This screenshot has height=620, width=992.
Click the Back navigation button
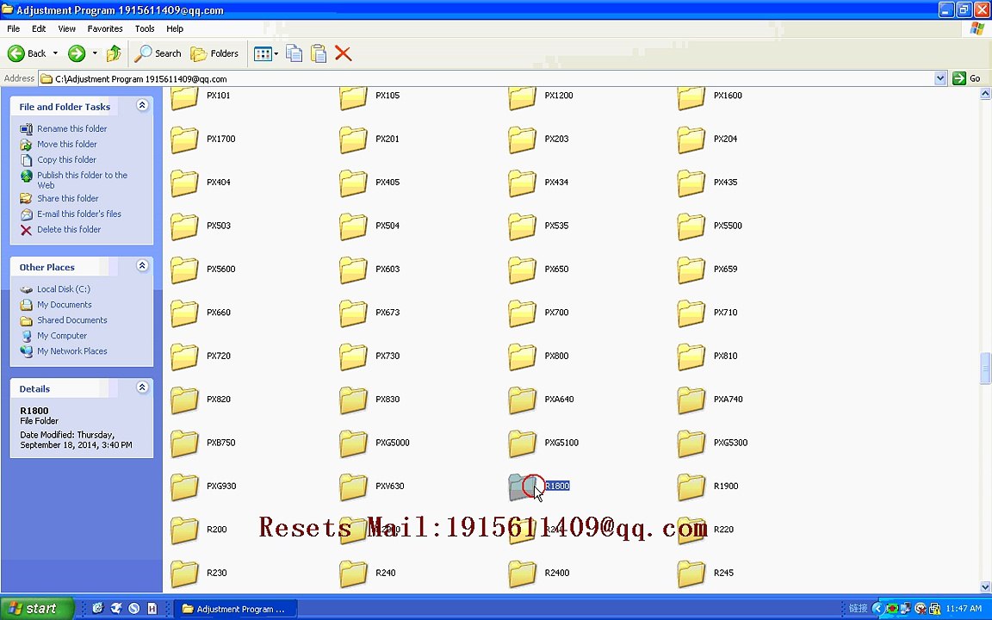click(x=27, y=53)
